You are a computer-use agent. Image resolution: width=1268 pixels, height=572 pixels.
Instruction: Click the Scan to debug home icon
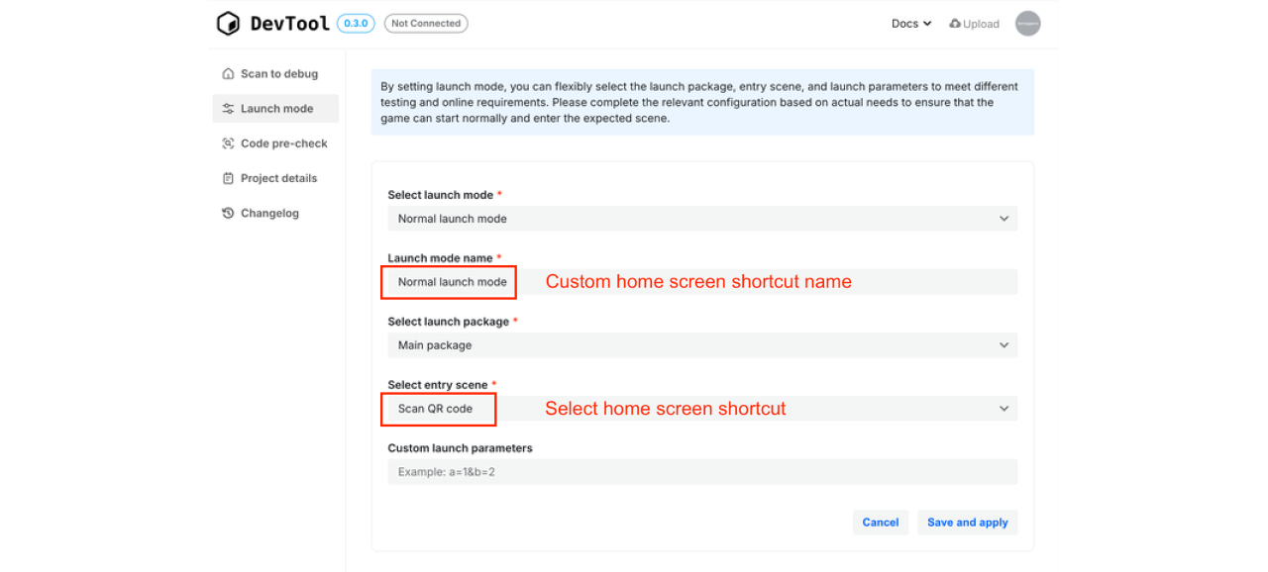point(229,74)
